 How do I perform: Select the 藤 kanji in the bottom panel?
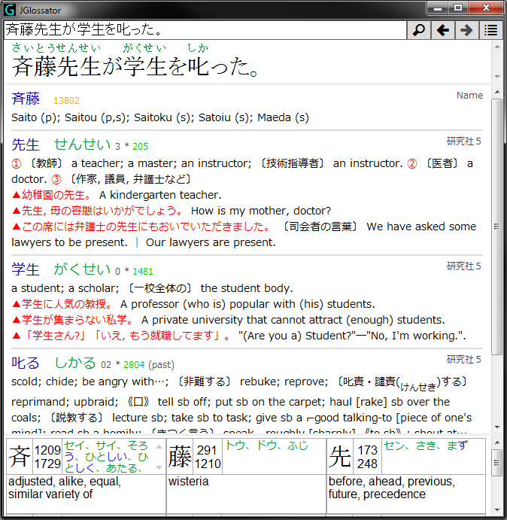pyautogui.click(x=180, y=457)
